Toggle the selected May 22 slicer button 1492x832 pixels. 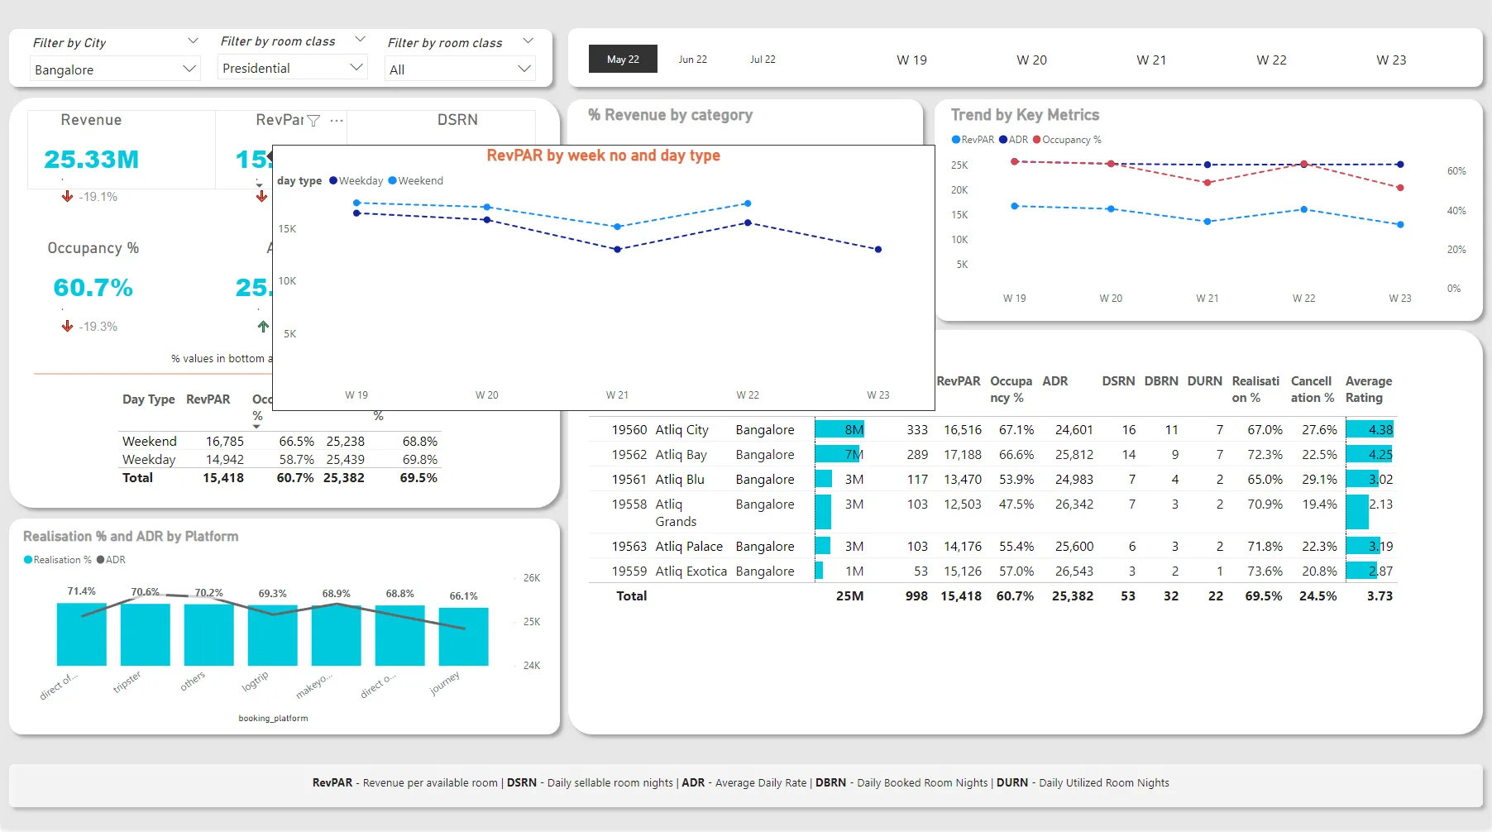623,60
